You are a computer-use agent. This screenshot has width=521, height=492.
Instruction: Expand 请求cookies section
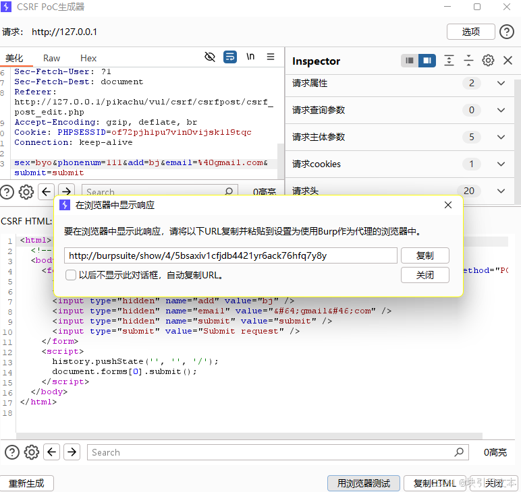[x=501, y=164]
